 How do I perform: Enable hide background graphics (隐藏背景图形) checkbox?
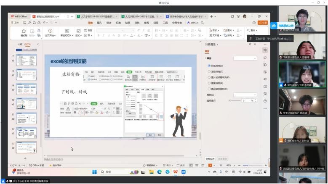click(209, 89)
